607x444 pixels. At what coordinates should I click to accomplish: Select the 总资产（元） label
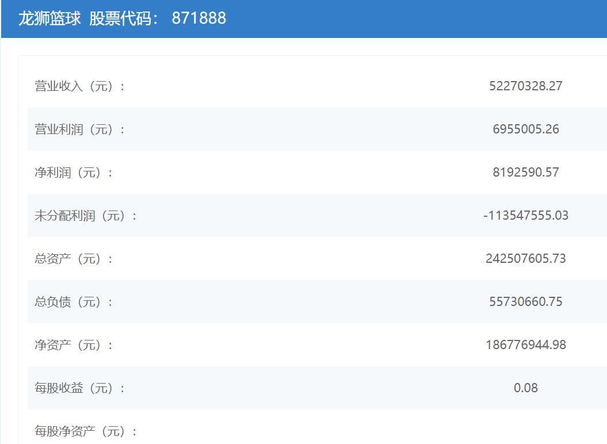(x=74, y=259)
